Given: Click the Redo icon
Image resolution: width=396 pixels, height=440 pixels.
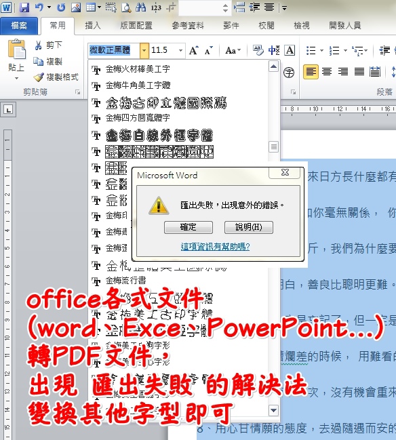Looking at the screenshot, I should [61, 7].
